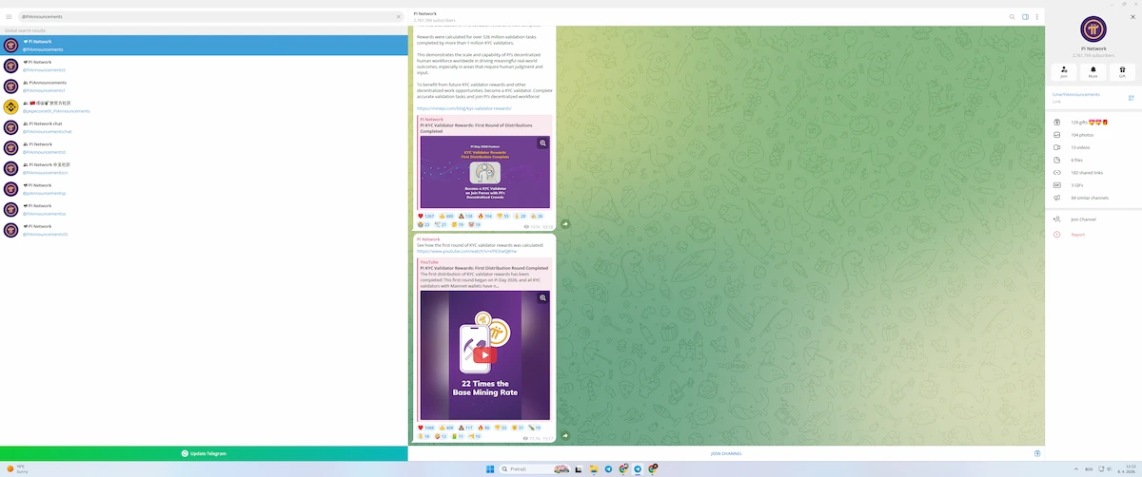Open the 129 gifts section

pyautogui.click(x=1093, y=123)
